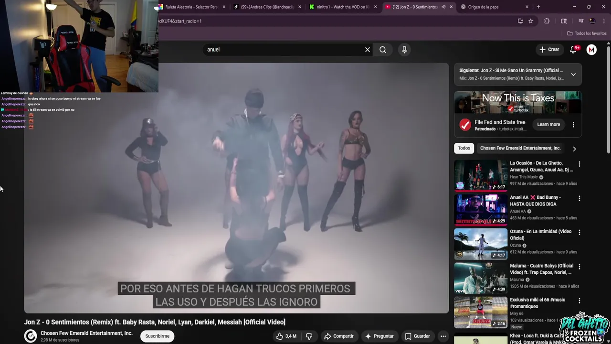Show more filter chips with the right arrow

(574, 149)
